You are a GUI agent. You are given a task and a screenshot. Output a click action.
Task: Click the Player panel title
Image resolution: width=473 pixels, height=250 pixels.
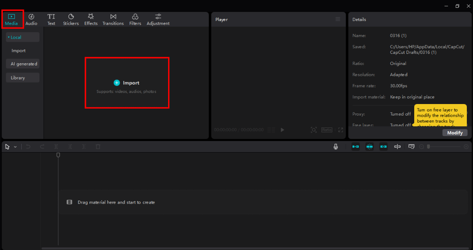point(222,19)
